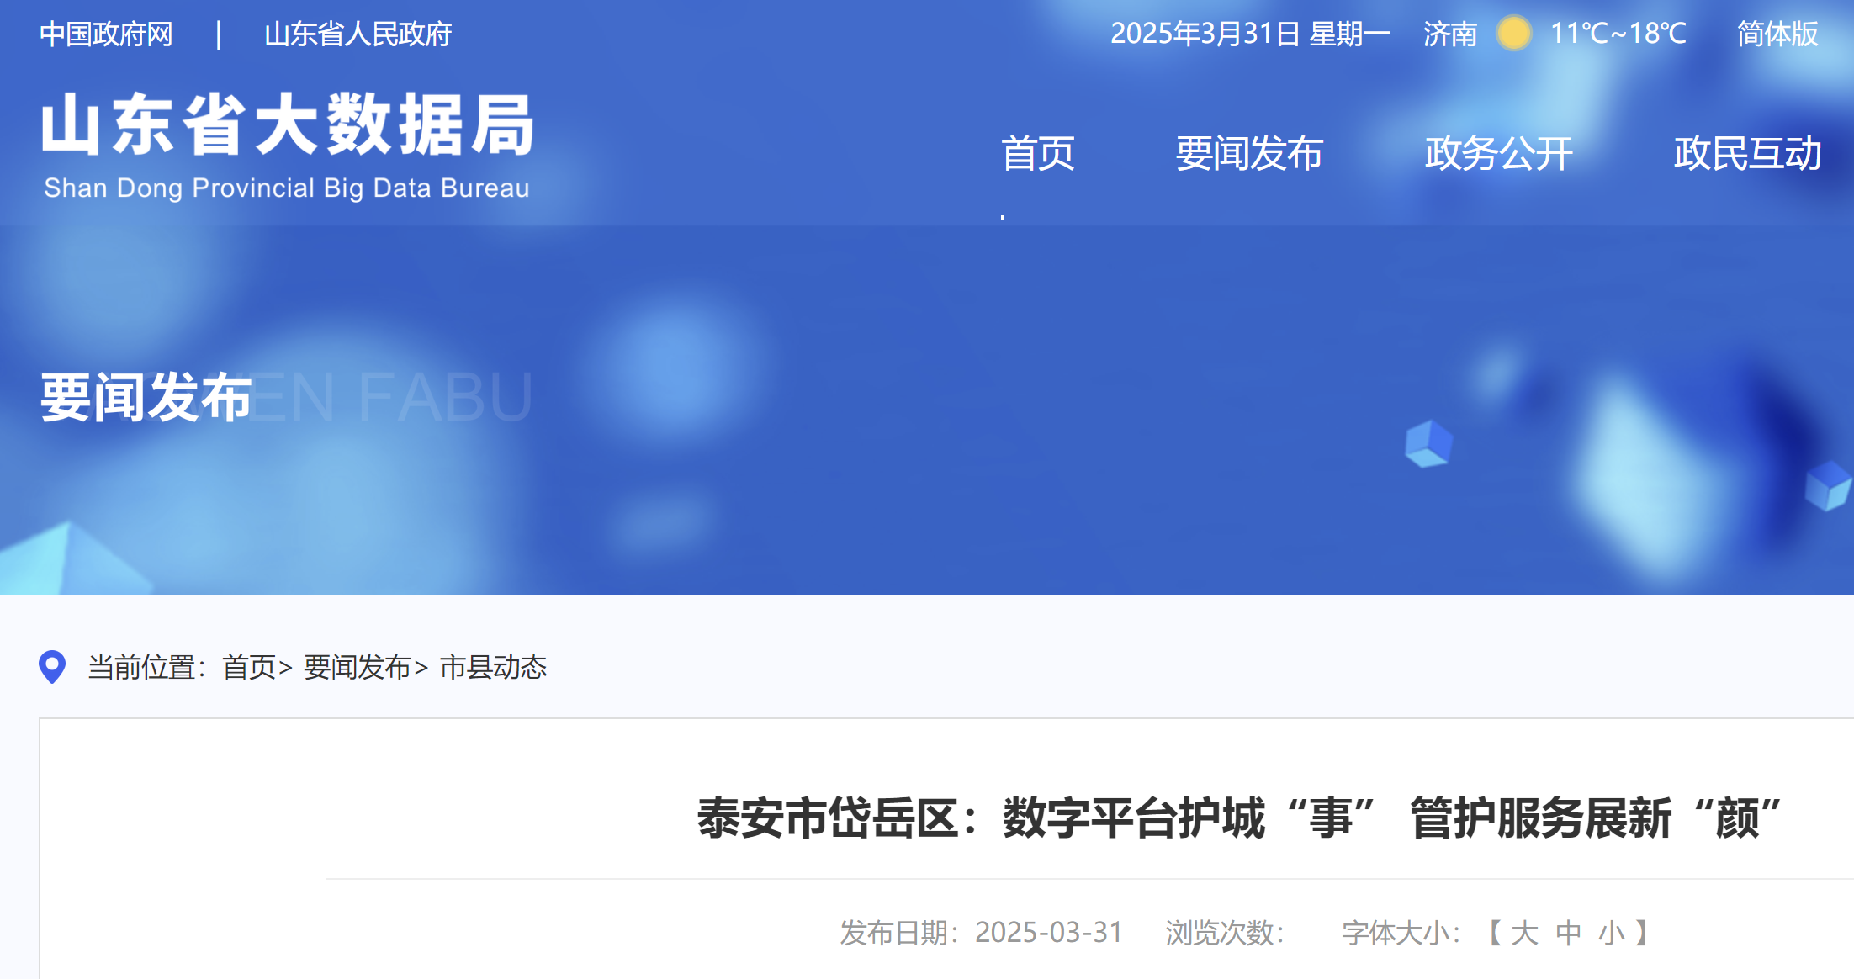Open the 山东省人民政府 link
Screen dimensions: 1854x979
[x=358, y=34]
